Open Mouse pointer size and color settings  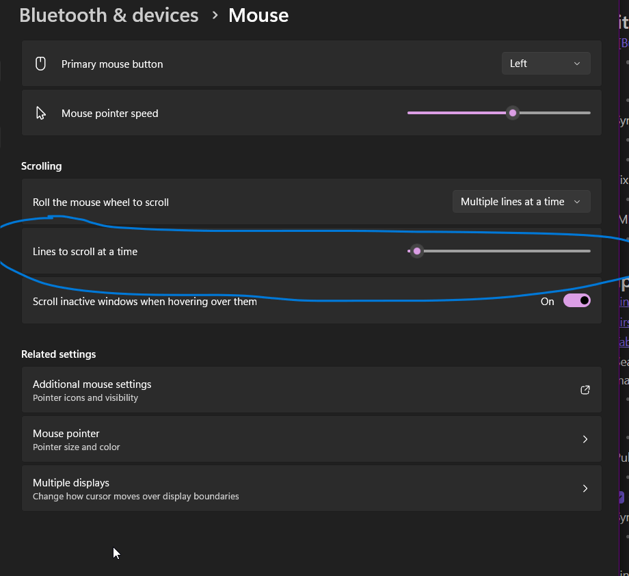point(312,439)
